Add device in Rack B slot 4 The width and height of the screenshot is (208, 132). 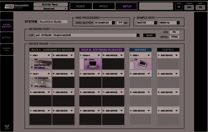[90, 111]
